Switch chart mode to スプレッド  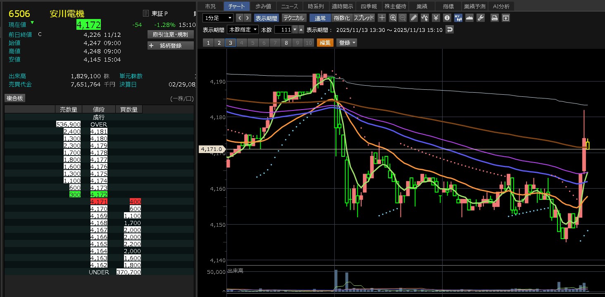364,18
